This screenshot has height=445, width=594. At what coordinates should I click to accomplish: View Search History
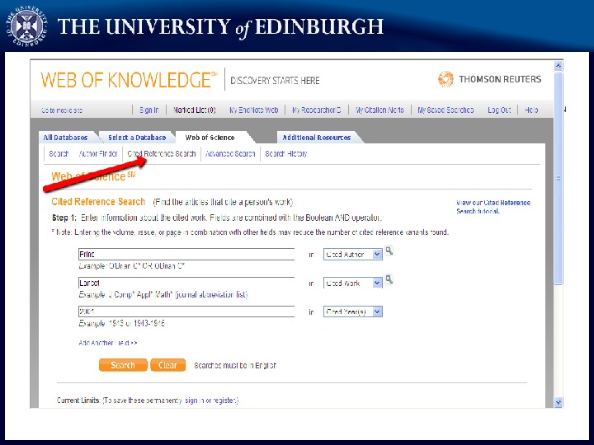click(286, 154)
